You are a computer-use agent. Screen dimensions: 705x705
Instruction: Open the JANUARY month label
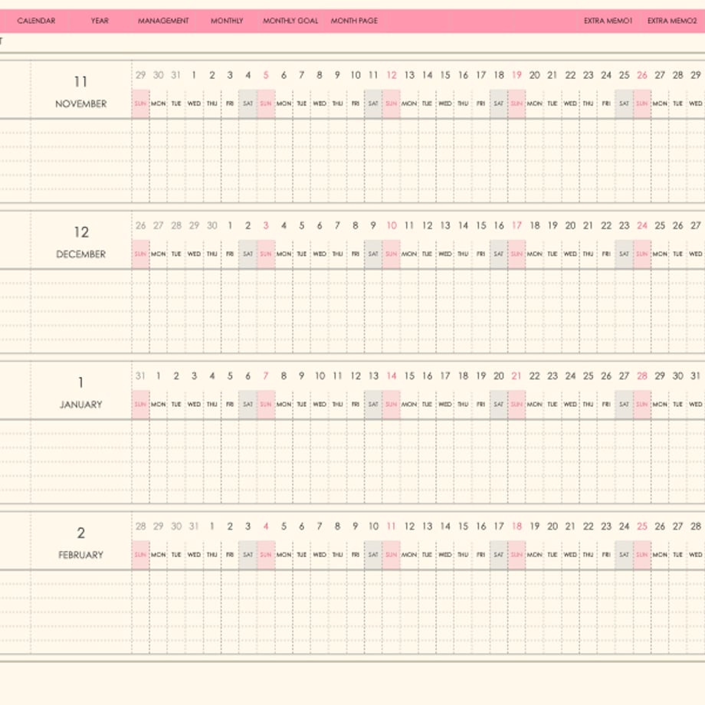click(x=81, y=405)
